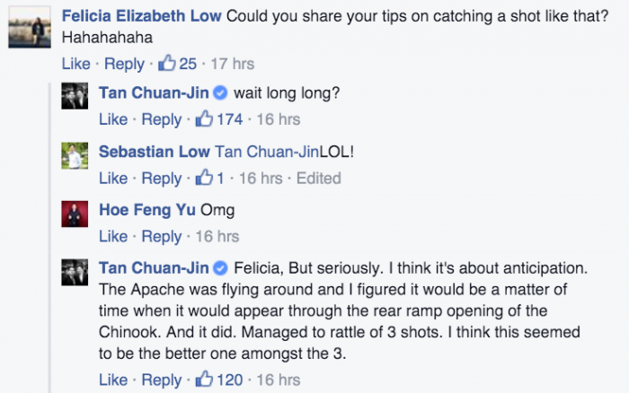
Task: Reply to Sebastian Low's LOL comment
Action: tap(162, 179)
